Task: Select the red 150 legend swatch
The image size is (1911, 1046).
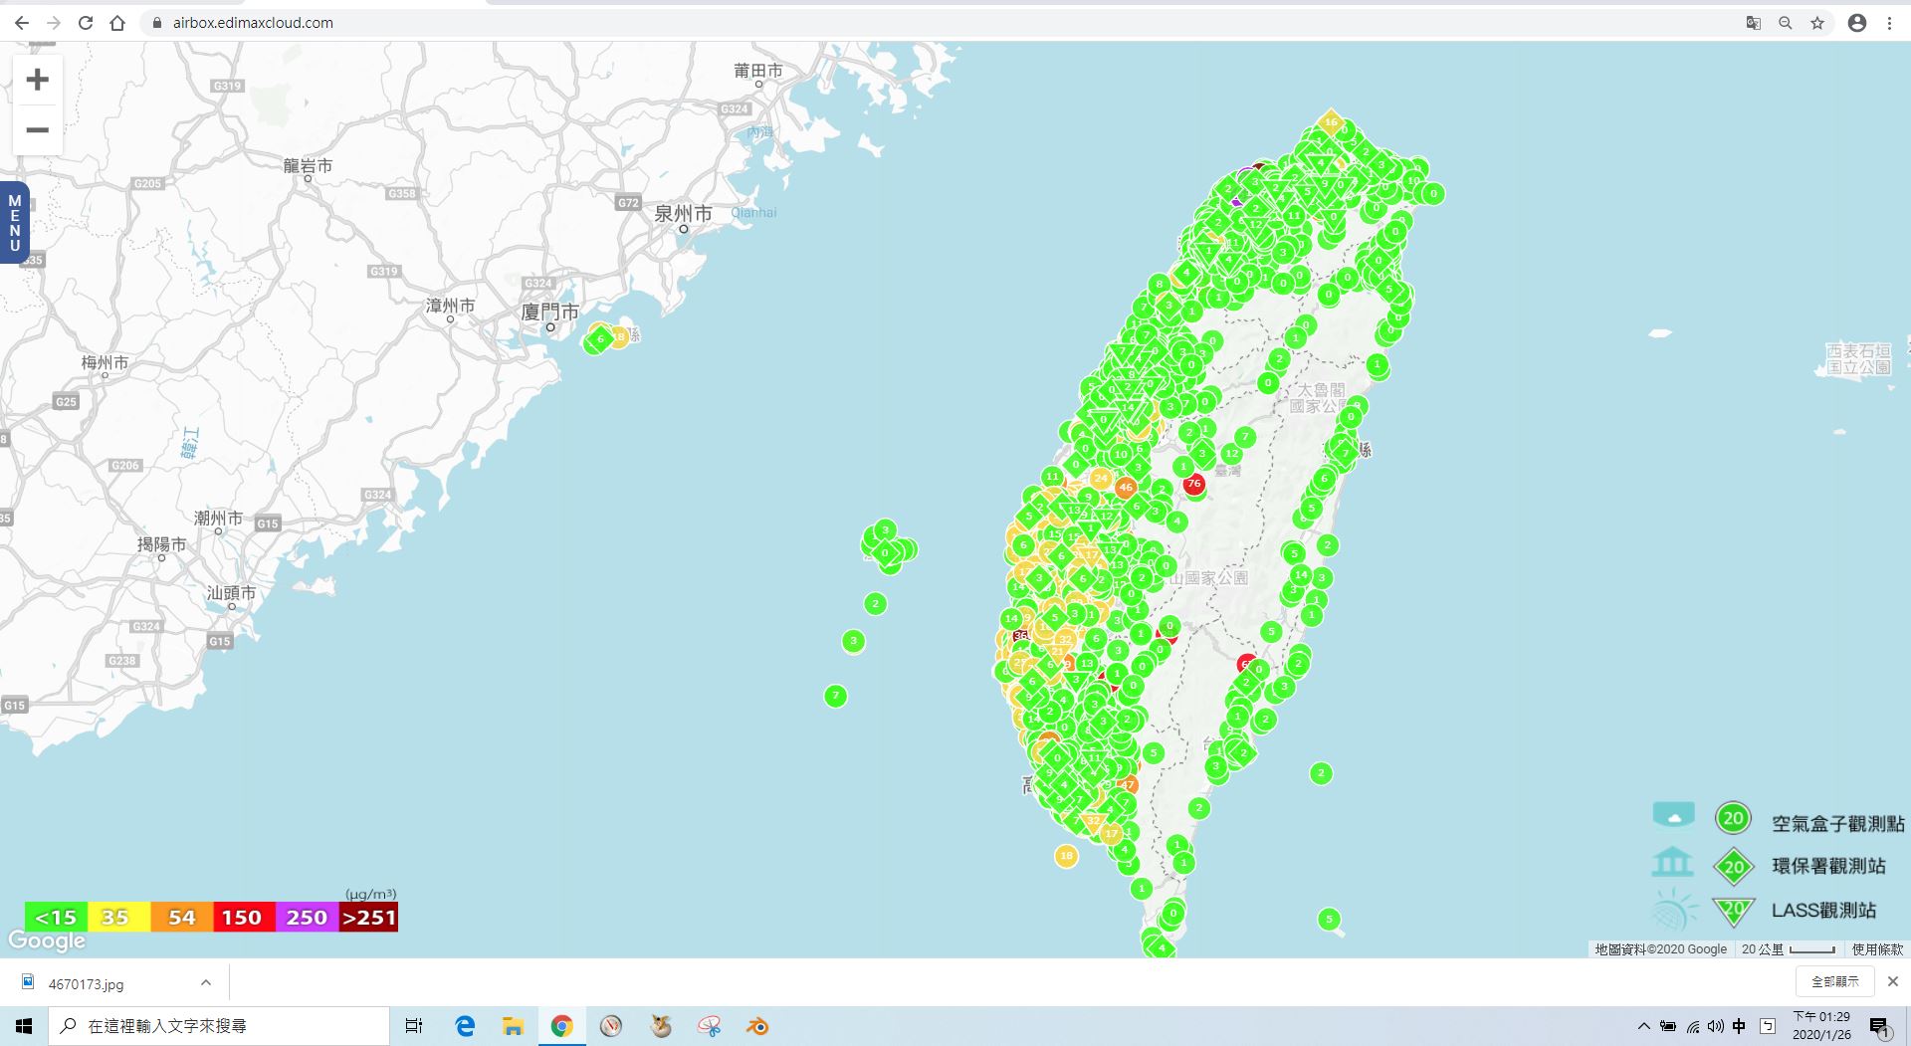Action: [244, 917]
